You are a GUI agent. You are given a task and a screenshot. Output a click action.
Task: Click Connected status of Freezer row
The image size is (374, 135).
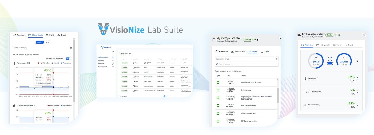124,63
